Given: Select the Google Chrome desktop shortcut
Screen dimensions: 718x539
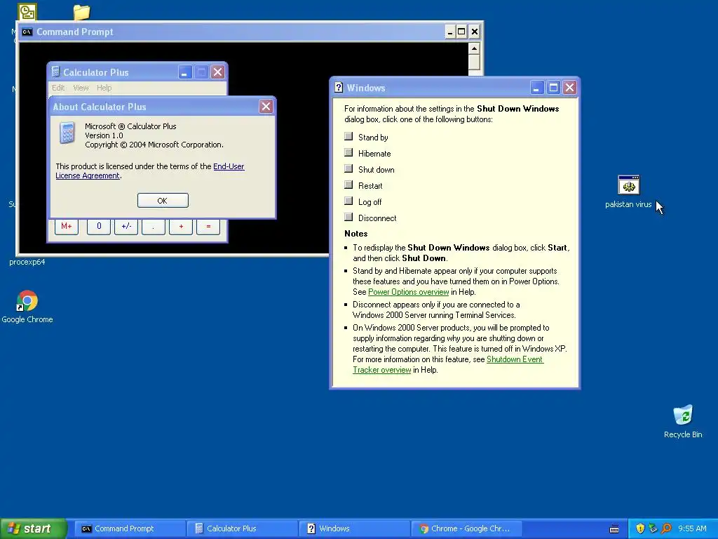Looking at the screenshot, I should point(27,300).
